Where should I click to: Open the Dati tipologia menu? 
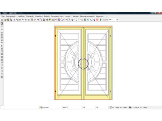coord(11,16)
